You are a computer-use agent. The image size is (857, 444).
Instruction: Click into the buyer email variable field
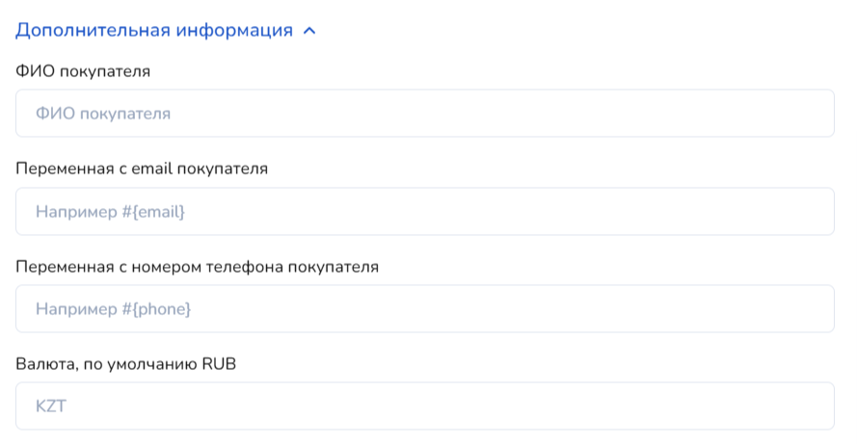pyautogui.click(x=424, y=211)
